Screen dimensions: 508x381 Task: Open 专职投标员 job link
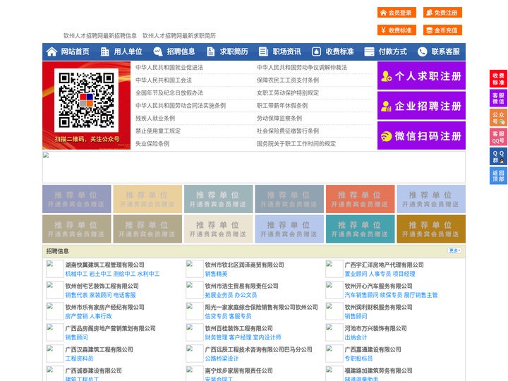[358, 358]
